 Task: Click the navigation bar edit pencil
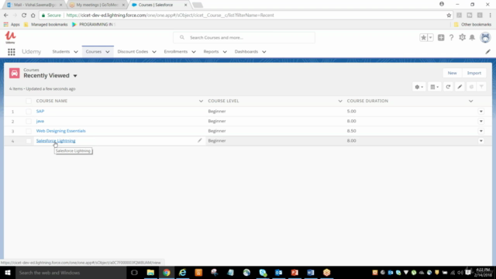coord(487,52)
